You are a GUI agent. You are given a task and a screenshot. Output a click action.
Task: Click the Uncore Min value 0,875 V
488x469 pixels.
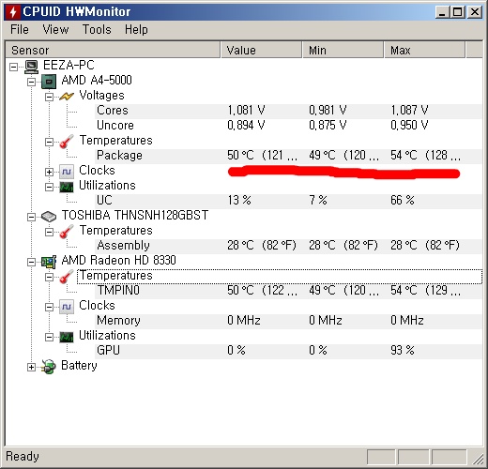tap(328, 126)
